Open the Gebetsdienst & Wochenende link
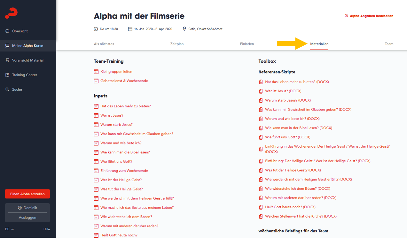 (124, 81)
